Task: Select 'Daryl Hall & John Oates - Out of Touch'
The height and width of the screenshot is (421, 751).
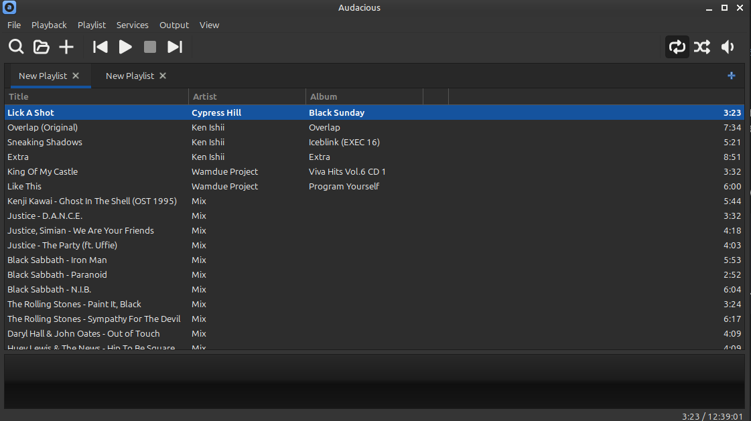Action: pos(83,334)
